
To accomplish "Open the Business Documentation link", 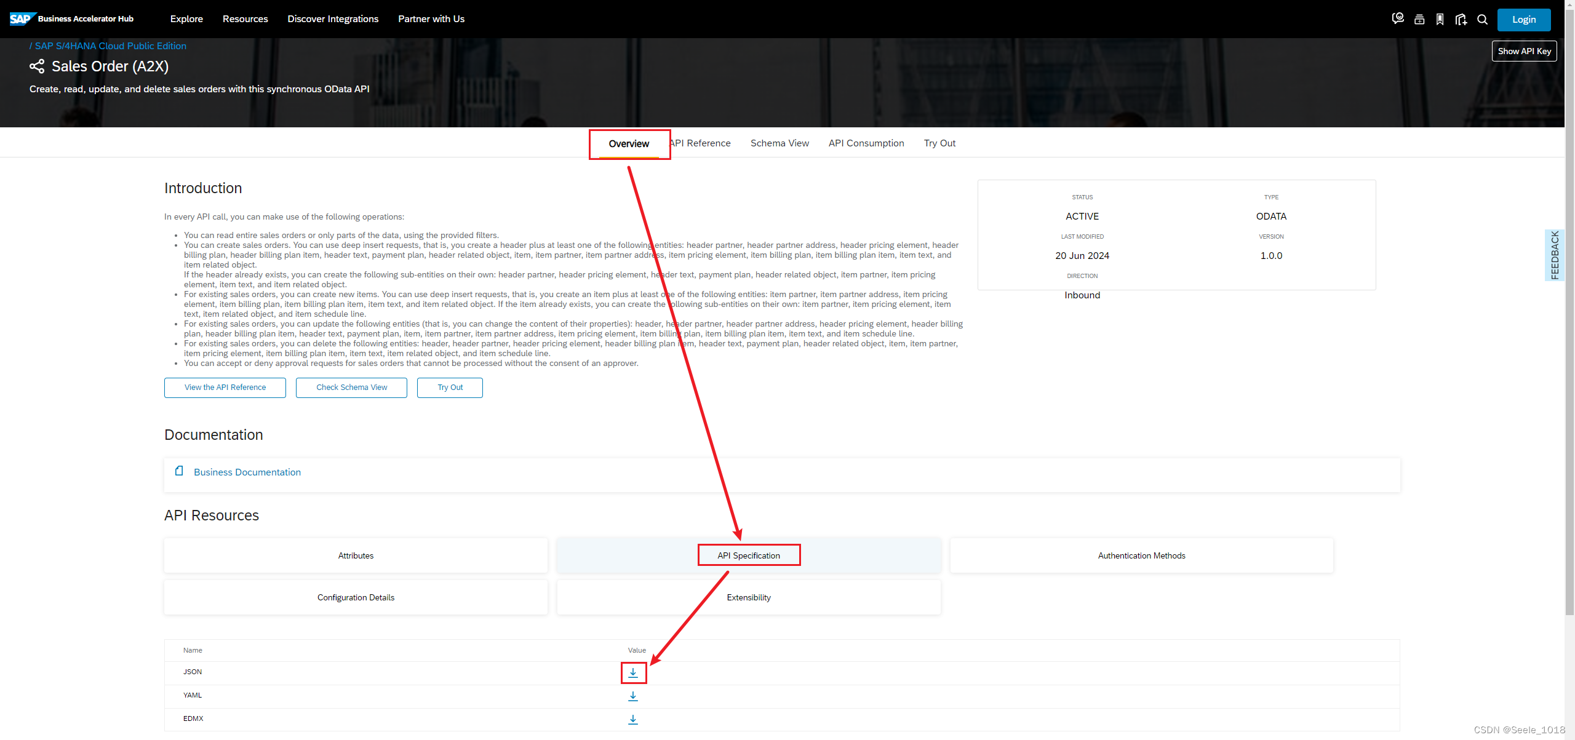I will click(x=247, y=472).
